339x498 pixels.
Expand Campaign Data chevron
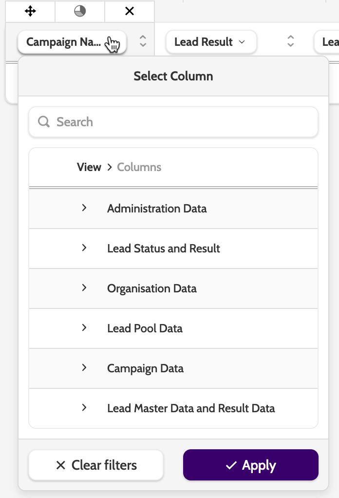(84, 368)
